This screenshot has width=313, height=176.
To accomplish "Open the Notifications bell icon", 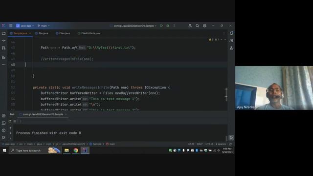I will point(231,33).
